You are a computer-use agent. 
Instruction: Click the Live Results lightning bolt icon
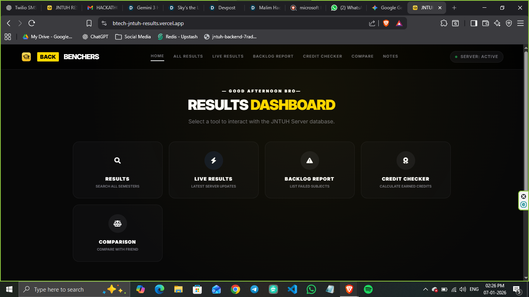pos(214,160)
